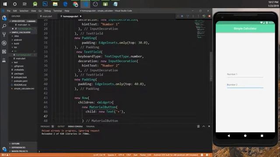Open Photoshop from the taskbar
This screenshot has height=157, width=280.
(x=45, y=4)
